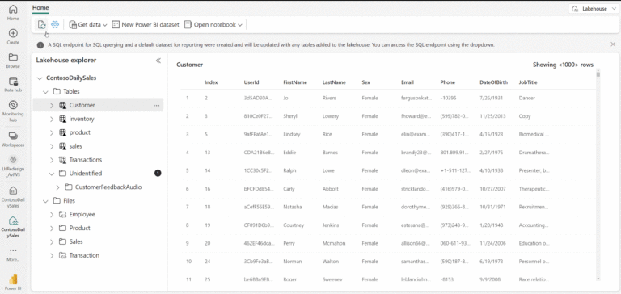Collapse the Lakehouse explorer panel
Image resolution: width=621 pixels, height=294 pixels.
[158, 61]
